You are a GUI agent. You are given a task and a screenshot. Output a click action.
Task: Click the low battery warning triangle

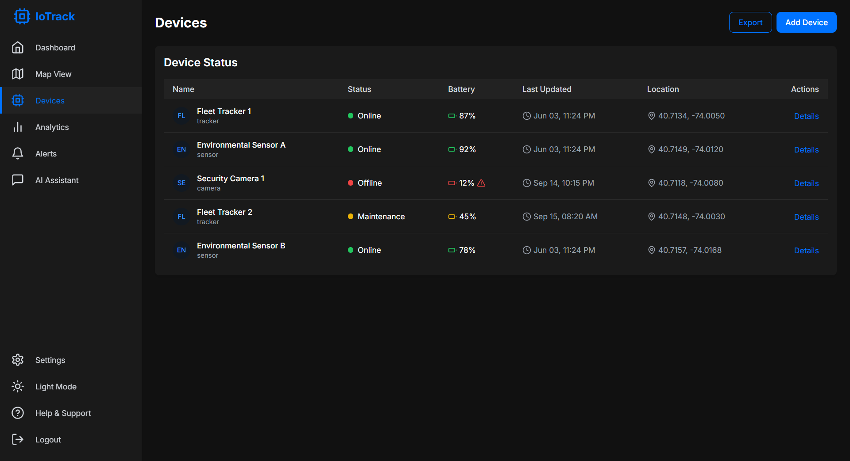(481, 183)
